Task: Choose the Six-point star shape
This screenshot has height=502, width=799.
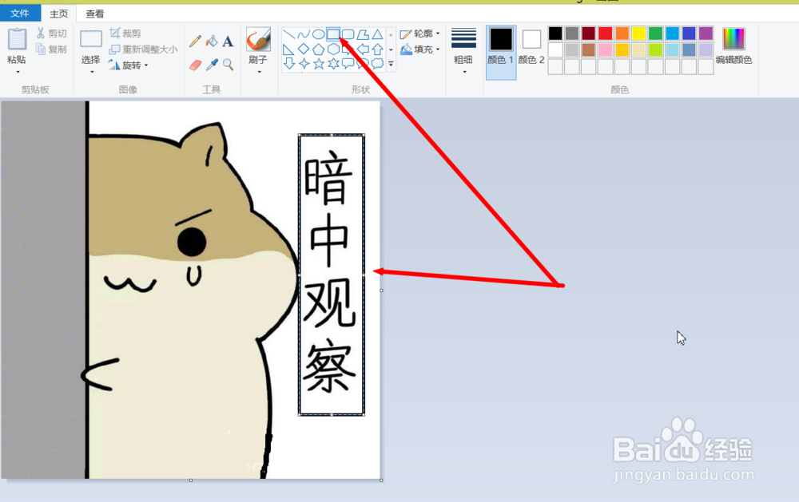Action: (x=333, y=64)
